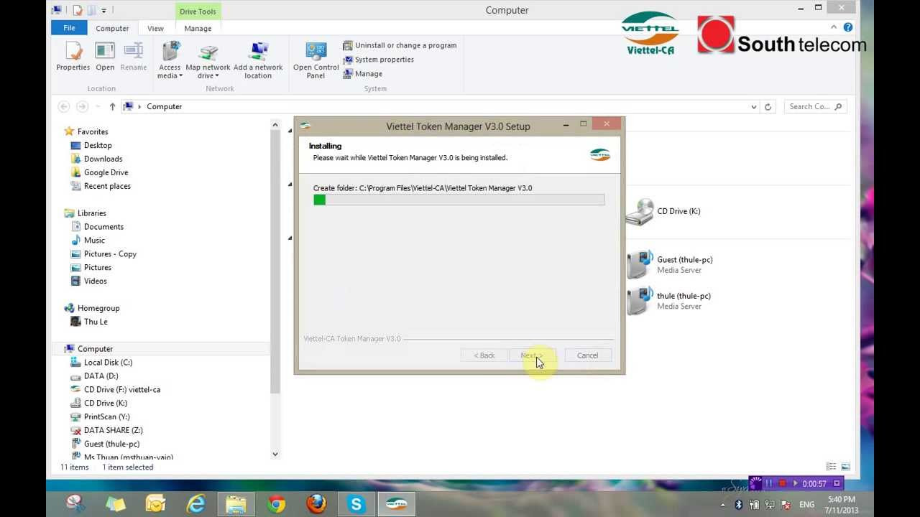This screenshot has width=920, height=517.
Task: Select Desktop in Favorites
Action: click(x=98, y=145)
